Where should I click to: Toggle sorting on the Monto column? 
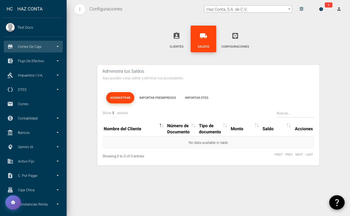coord(256,125)
